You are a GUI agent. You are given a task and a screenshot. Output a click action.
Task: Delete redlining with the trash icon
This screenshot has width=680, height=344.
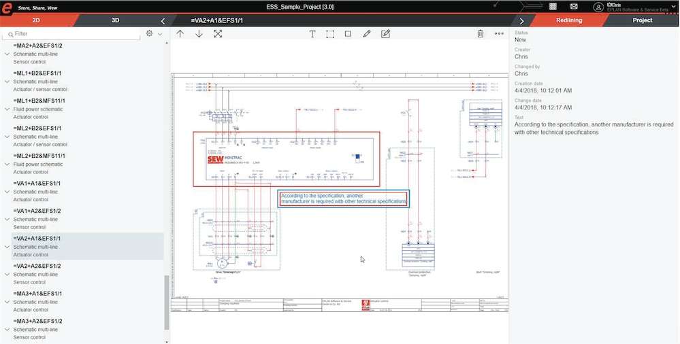480,33
